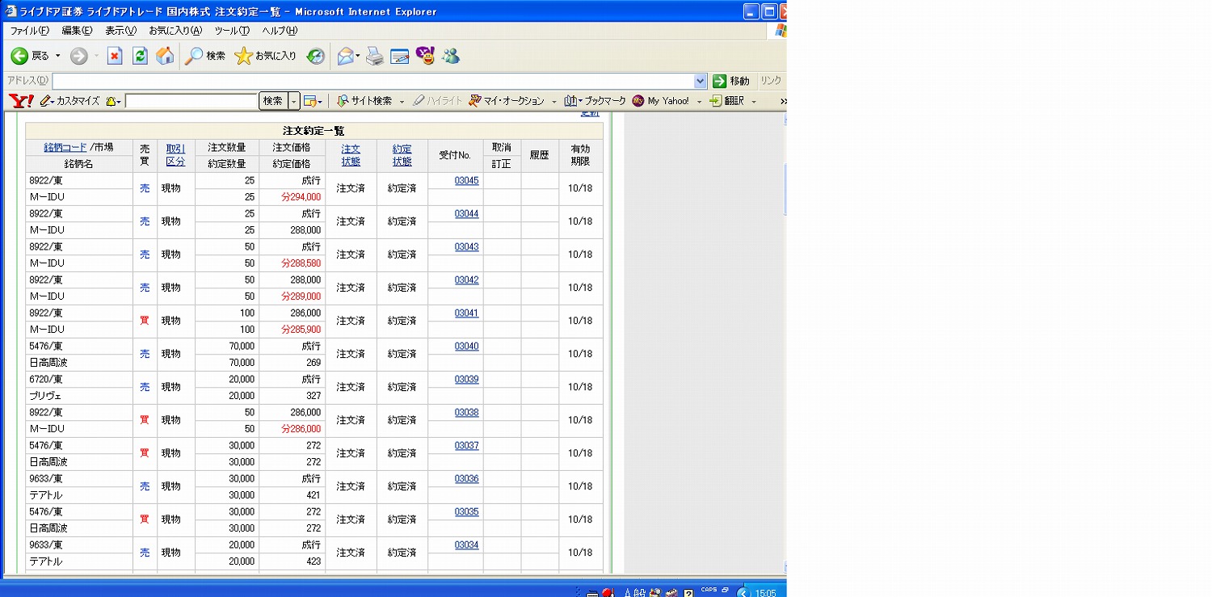
Task: Click the リンク links toolbar label
Action: pos(771,81)
